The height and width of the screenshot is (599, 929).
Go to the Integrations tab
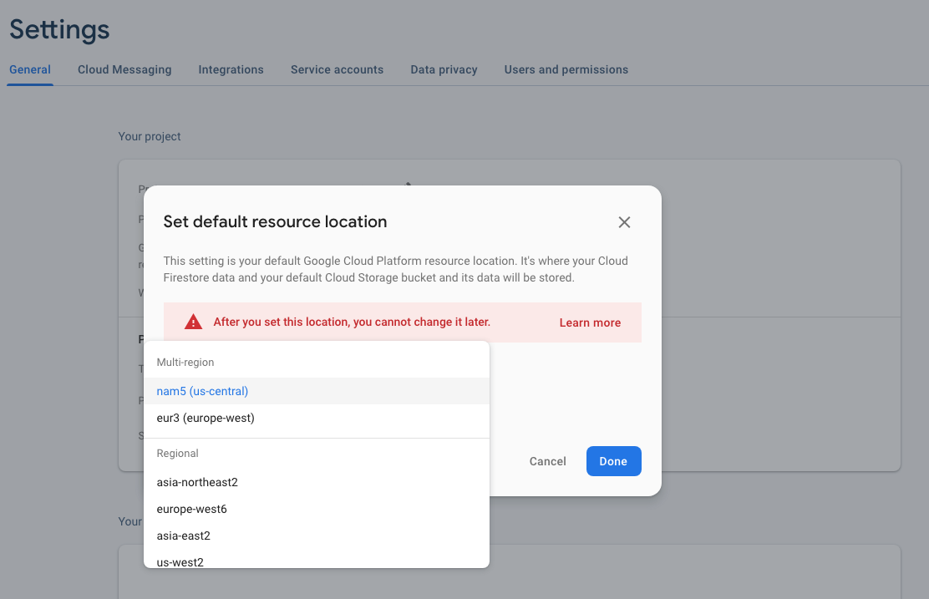click(231, 69)
